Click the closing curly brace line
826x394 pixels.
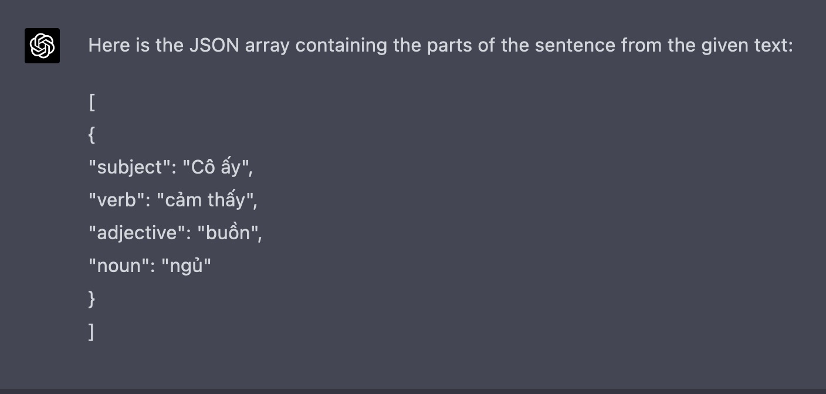(x=92, y=299)
